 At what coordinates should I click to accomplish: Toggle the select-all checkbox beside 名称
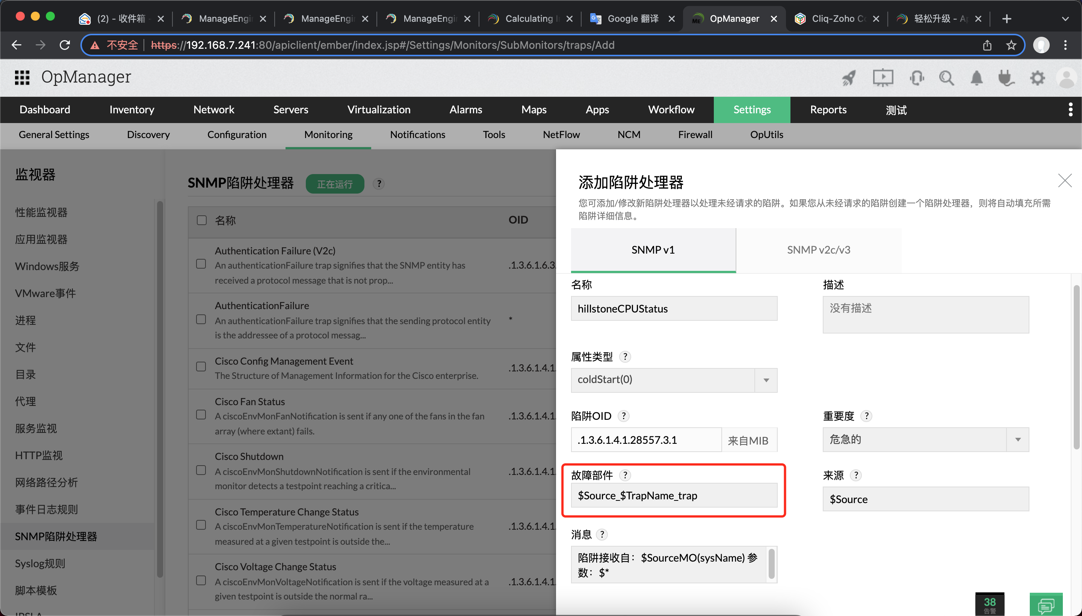tap(202, 220)
